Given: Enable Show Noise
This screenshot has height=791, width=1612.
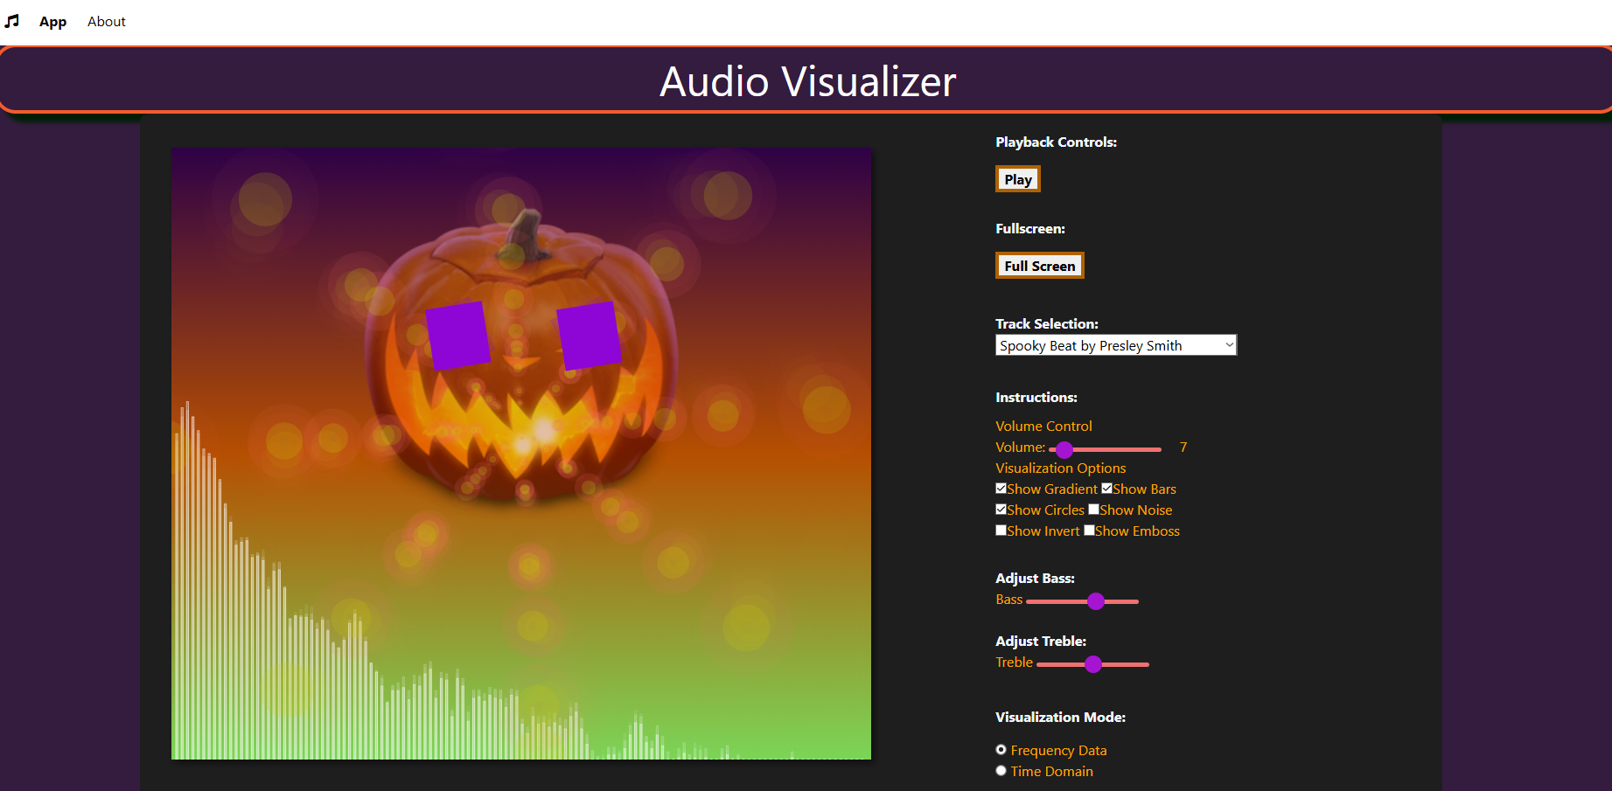Looking at the screenshot, I should [1092, 509].
